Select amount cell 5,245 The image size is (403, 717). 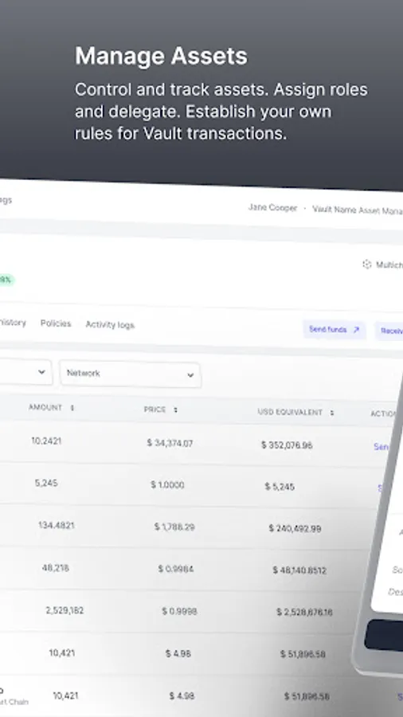46,483
